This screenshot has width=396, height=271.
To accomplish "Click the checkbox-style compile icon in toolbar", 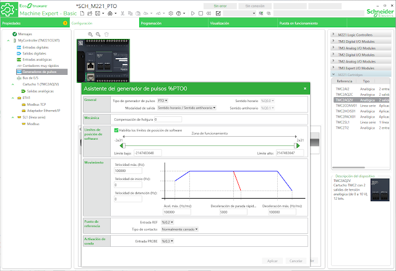I will click(218, 14).
